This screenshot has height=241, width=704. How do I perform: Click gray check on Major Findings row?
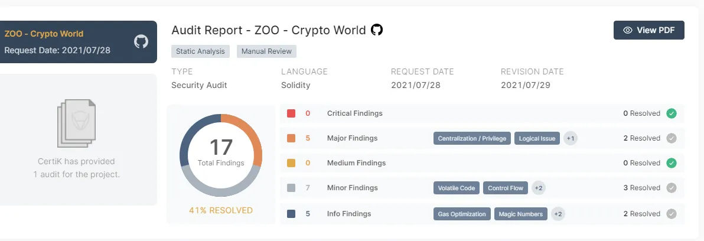(672, 138)
